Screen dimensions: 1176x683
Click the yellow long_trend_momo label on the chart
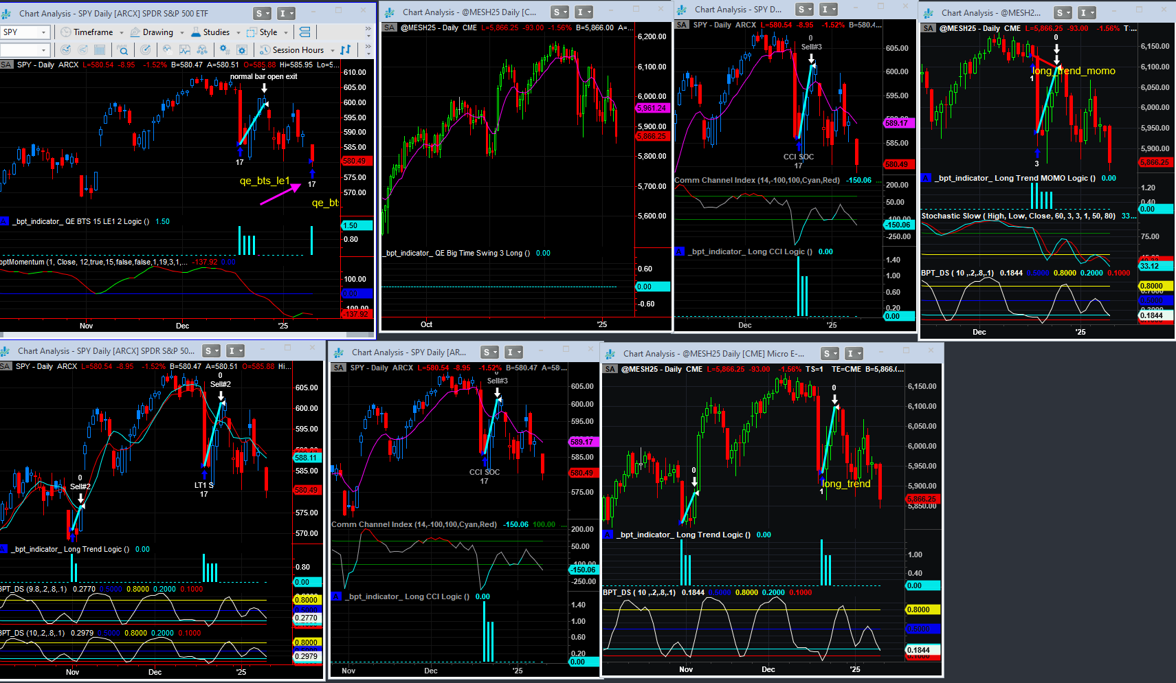[x=1074, y=71]
